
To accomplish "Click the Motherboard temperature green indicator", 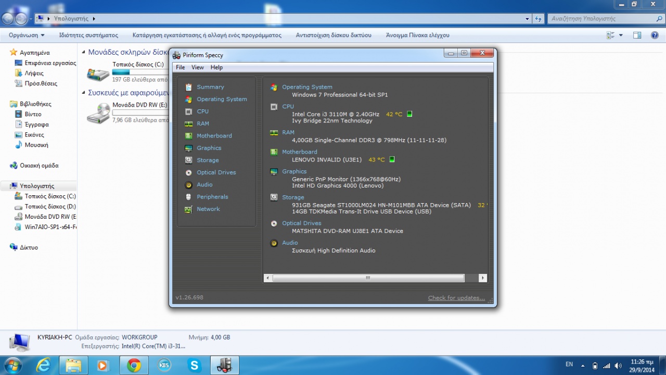I will 392,159.
